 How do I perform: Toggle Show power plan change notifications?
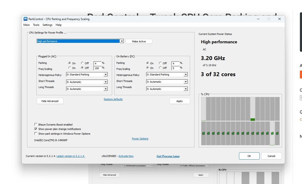pos(36,129)
